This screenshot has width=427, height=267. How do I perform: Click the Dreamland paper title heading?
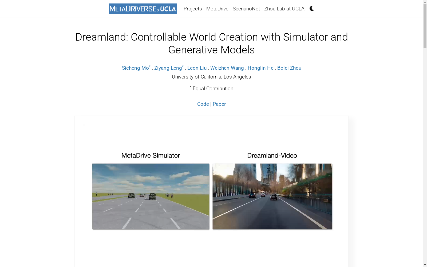pos(212,43)
